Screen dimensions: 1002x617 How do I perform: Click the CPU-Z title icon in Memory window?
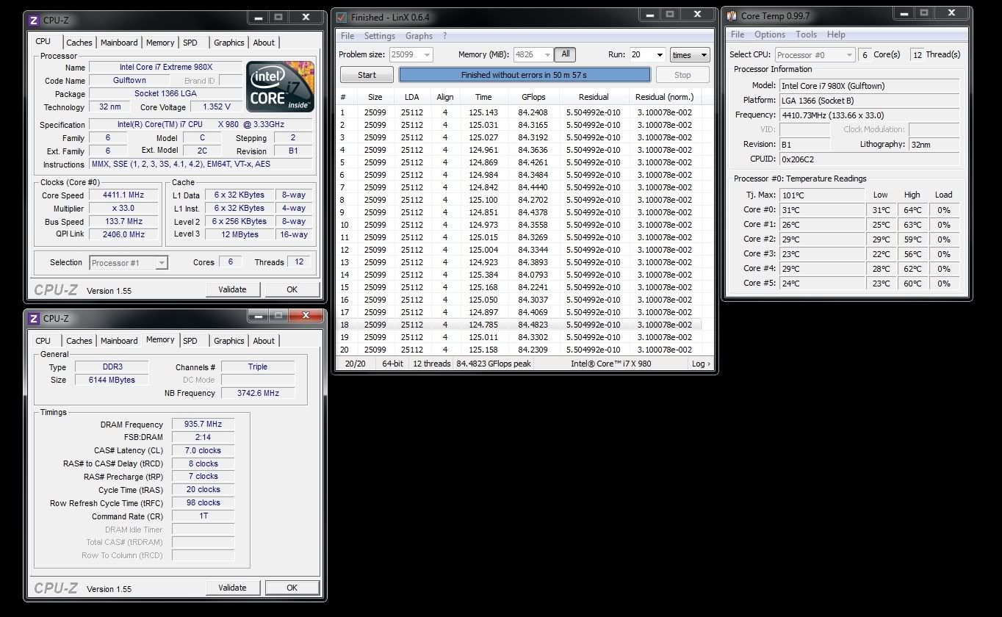34,318
